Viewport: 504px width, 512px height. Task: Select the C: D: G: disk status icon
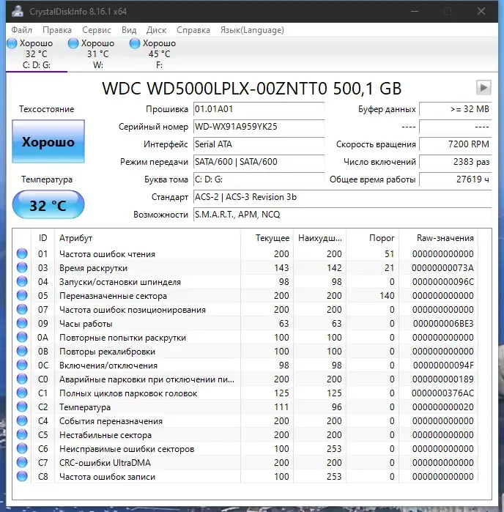[12, 43]
